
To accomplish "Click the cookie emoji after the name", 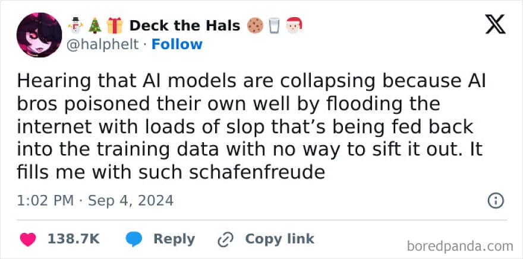I will tap(255, 25).
